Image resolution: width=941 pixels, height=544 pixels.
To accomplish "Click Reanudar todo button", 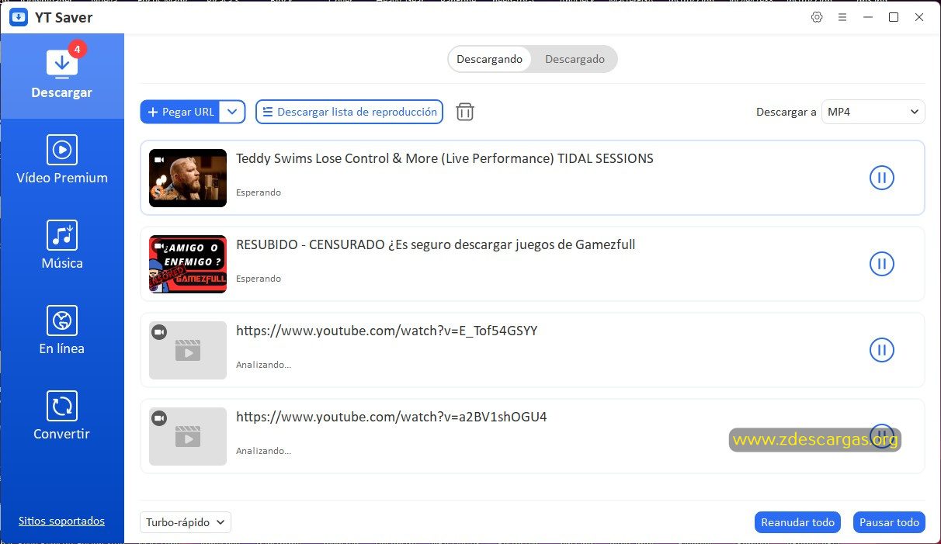I will click(x=798, y=522).
